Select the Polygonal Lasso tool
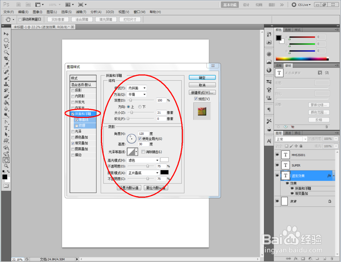 click(x=6, y=46)
